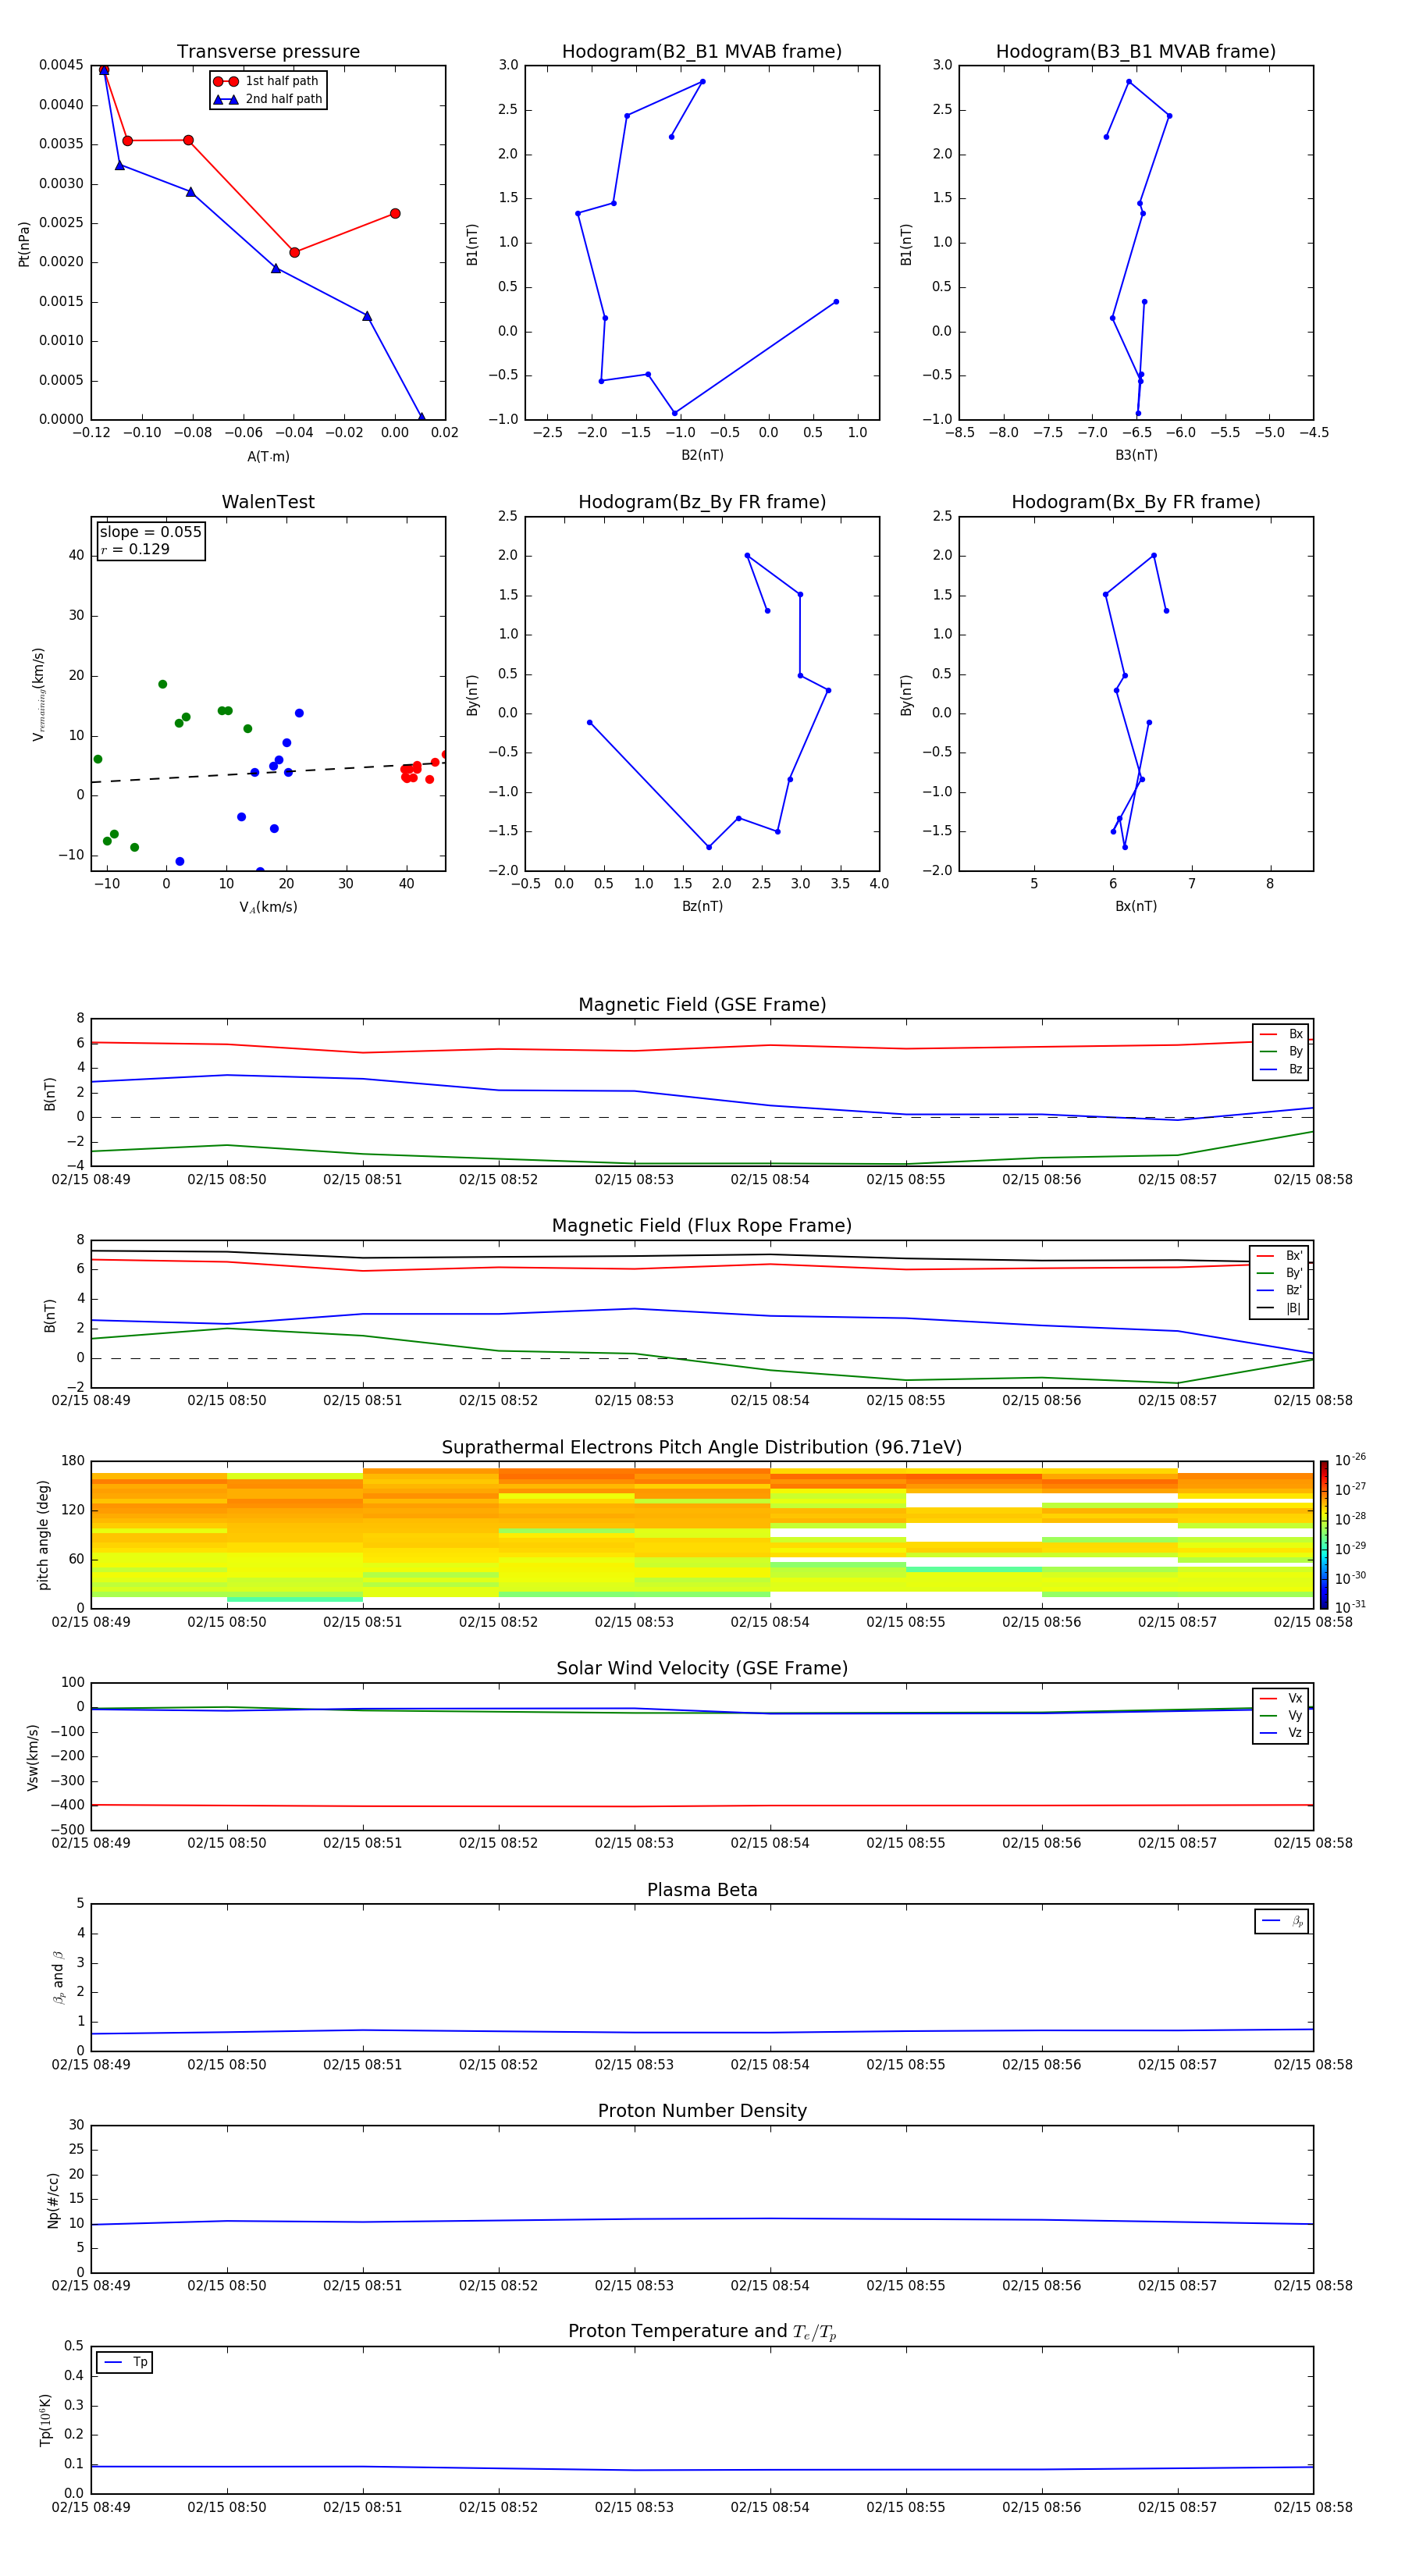Click the "Transverse pressure" plot title
Viewport: 1405px width, 2576px height.
[268, 51]
